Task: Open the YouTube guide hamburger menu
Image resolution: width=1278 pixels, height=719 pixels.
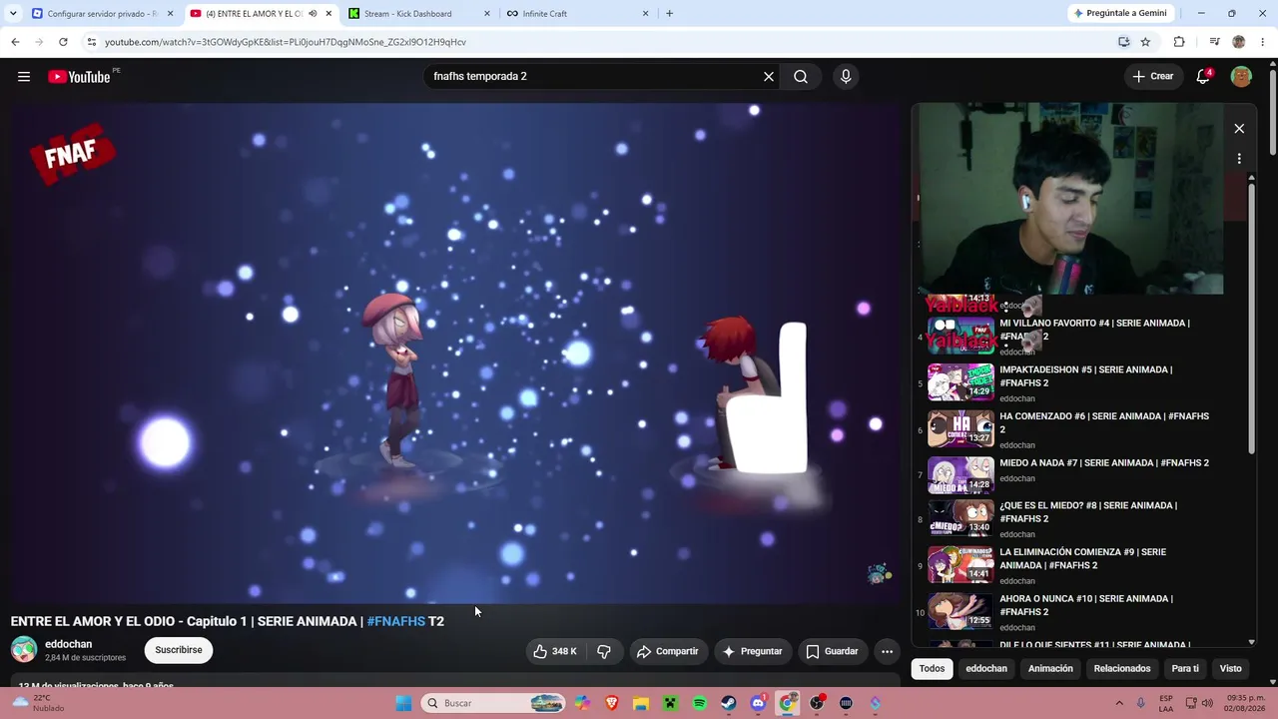Action: coord(24,77)
